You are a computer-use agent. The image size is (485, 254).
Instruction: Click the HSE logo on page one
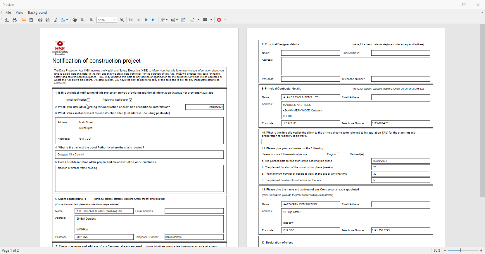pos(60,48)
